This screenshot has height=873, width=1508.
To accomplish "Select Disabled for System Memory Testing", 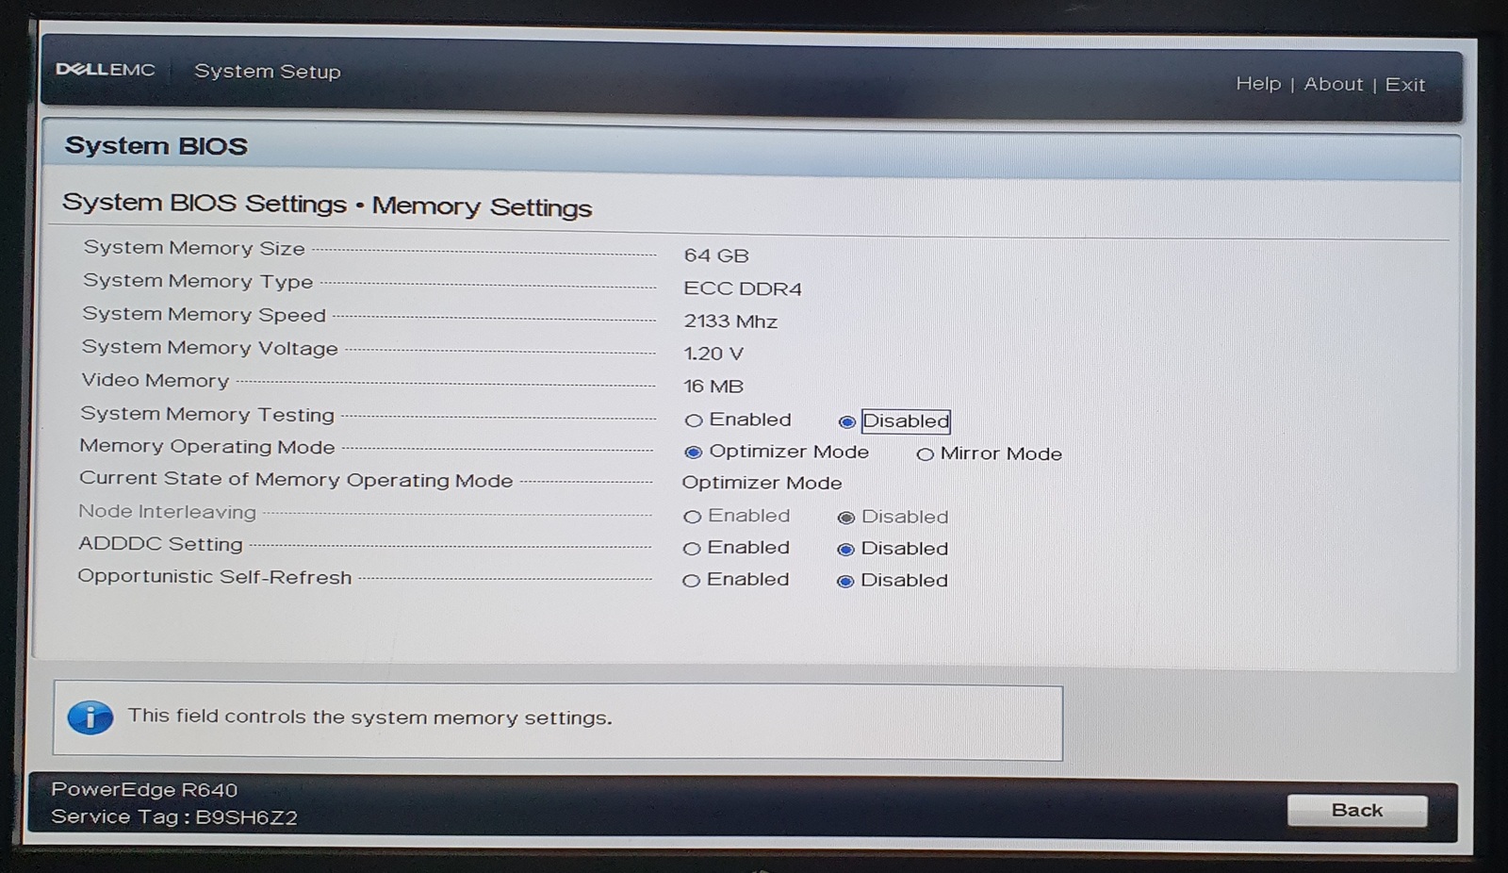I will 846,422.
